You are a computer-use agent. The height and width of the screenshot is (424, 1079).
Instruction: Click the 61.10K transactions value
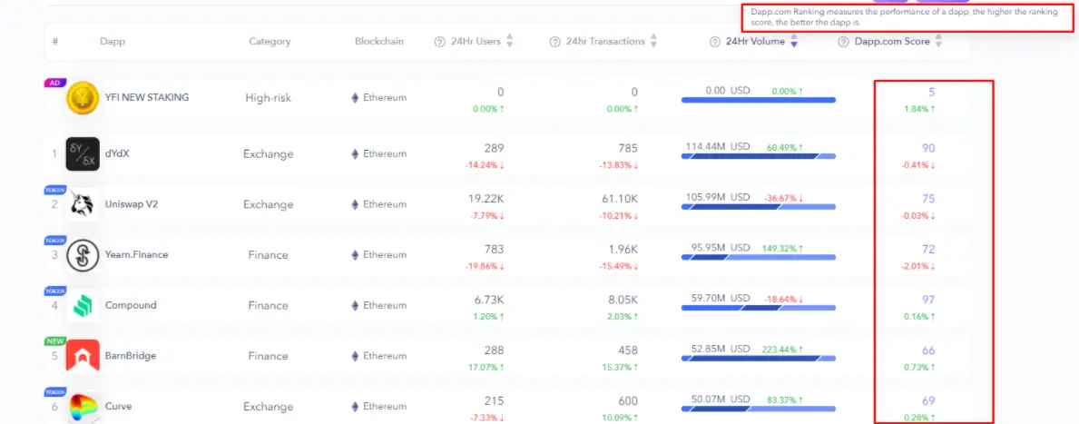(x=620, y=198)
